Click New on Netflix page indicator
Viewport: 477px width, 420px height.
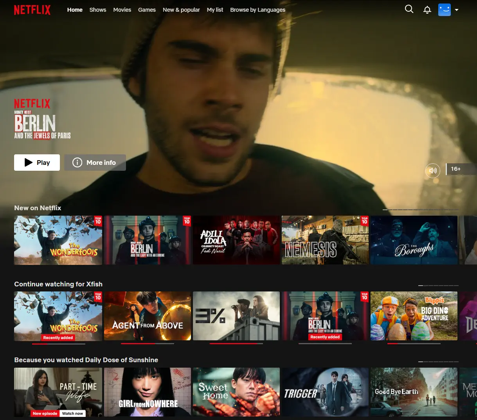tap(420, 210)
